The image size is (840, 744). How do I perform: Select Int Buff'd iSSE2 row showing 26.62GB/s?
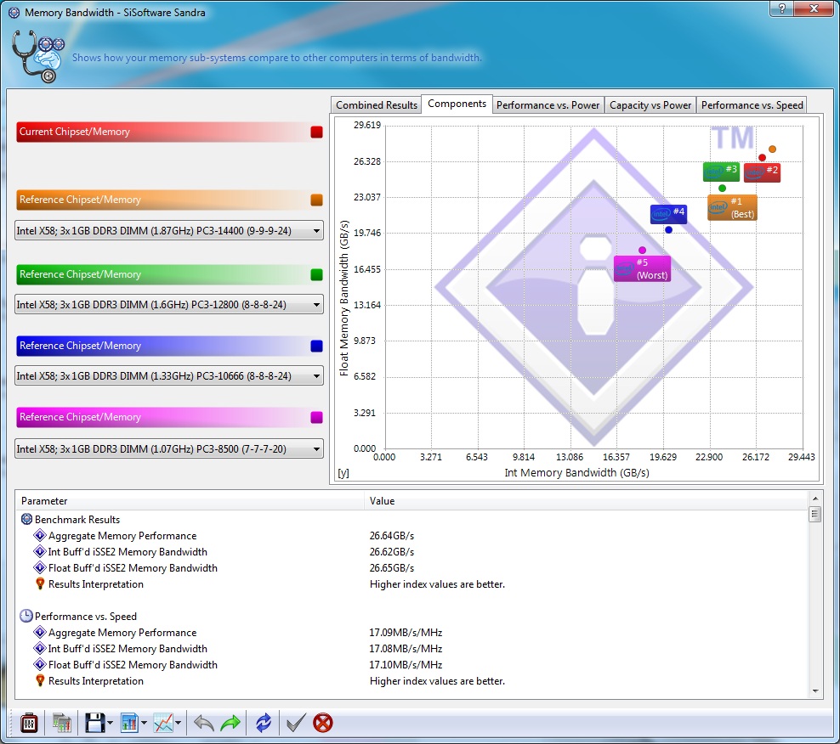pos(412,552)
